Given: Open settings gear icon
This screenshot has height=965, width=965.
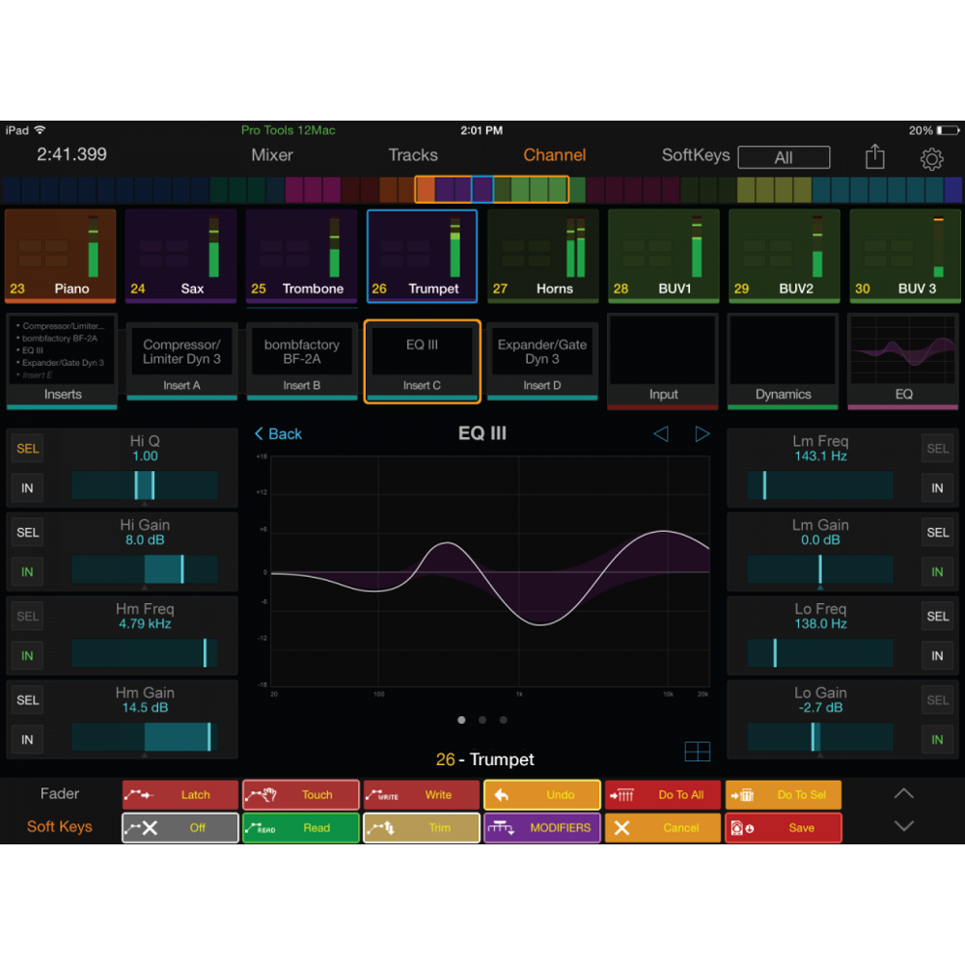Looking at the screenshot, I should coord(931,159).
